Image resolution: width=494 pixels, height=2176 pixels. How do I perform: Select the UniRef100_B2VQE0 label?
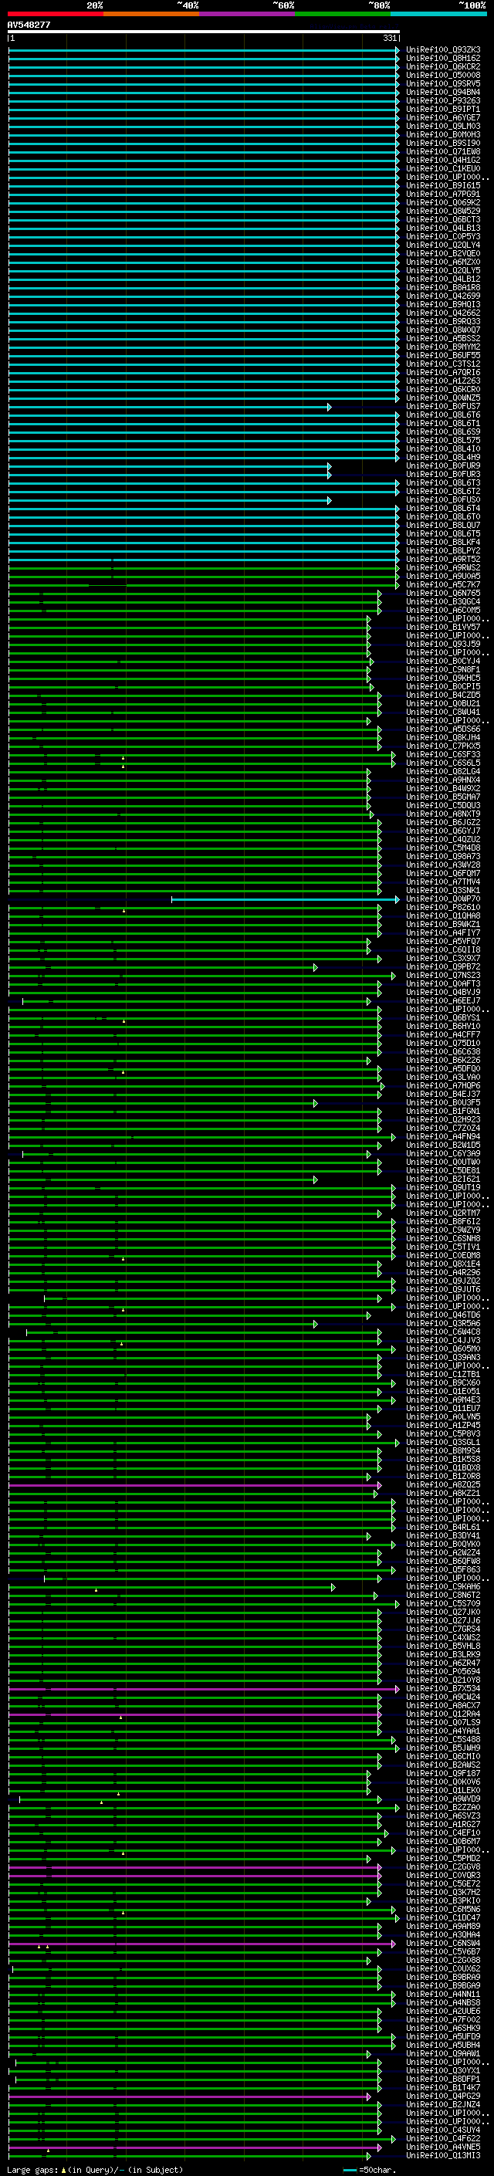coord(443,253)
